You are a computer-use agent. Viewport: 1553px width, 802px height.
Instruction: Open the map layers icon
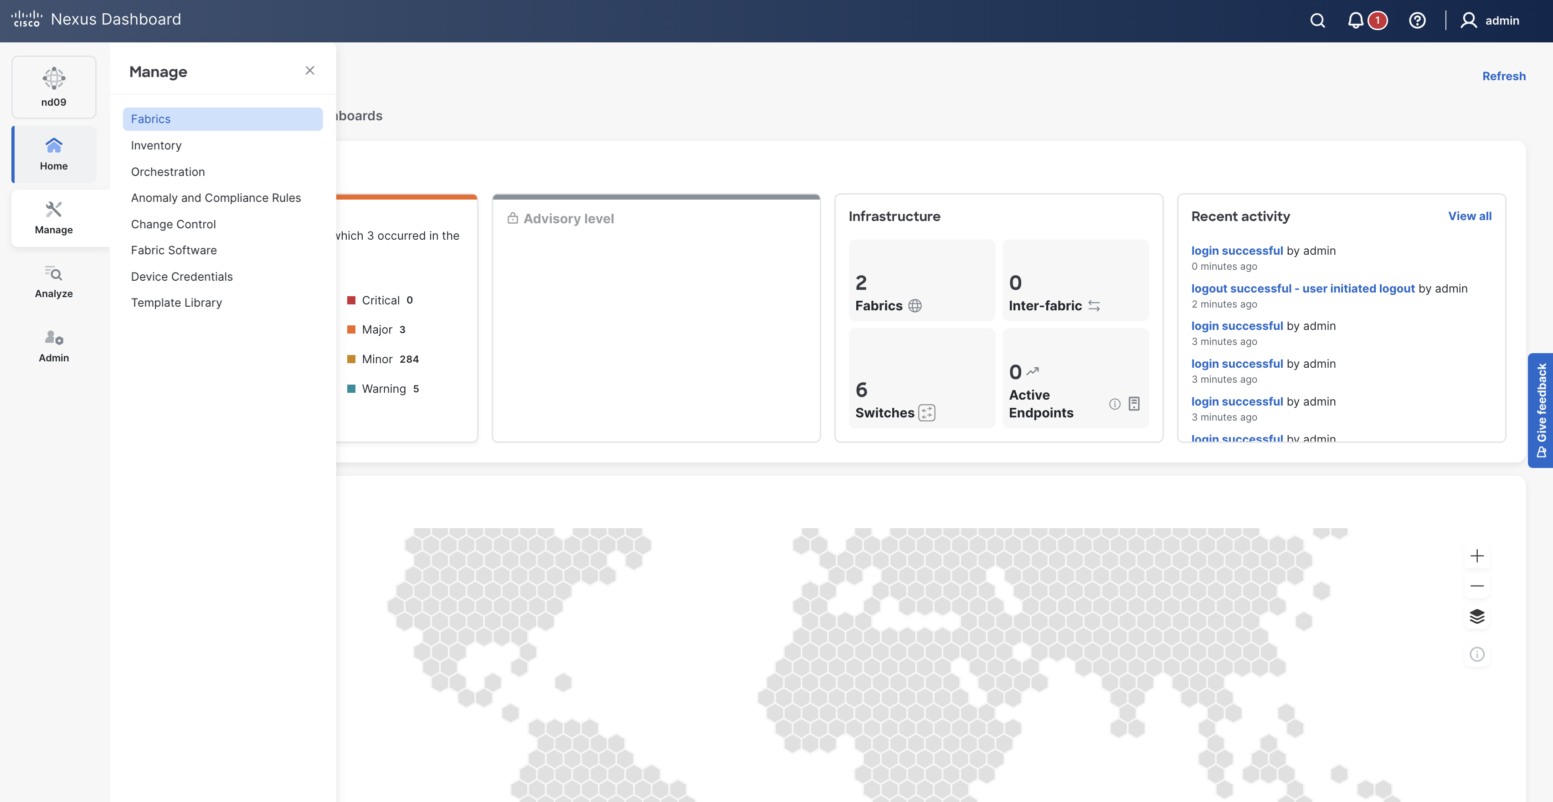coord(1476,616)
